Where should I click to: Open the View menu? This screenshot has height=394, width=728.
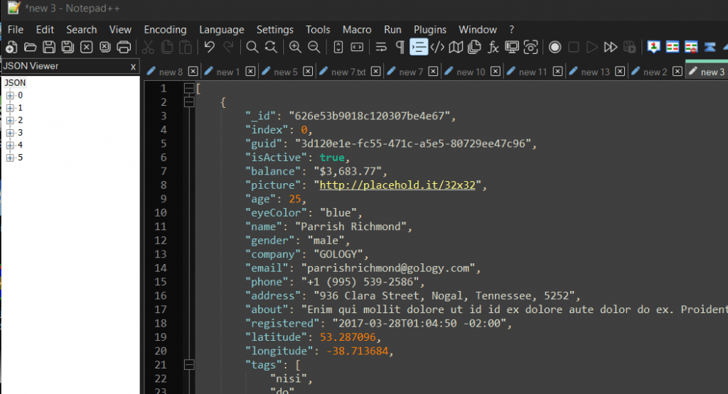[x=120, y=30]
